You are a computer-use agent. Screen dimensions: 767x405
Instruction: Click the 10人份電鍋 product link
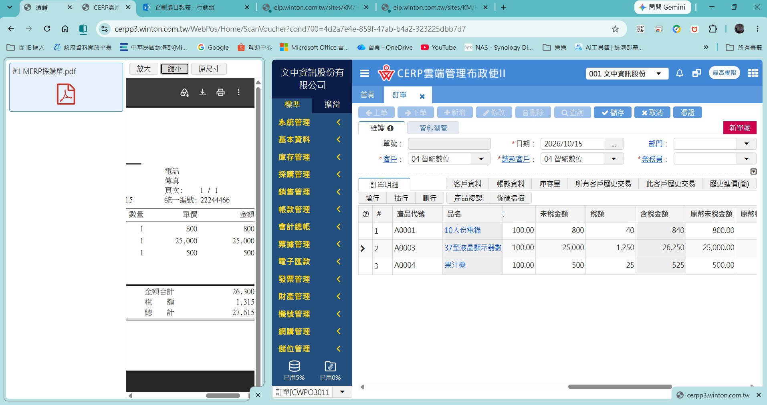click(x=462, y=230)
